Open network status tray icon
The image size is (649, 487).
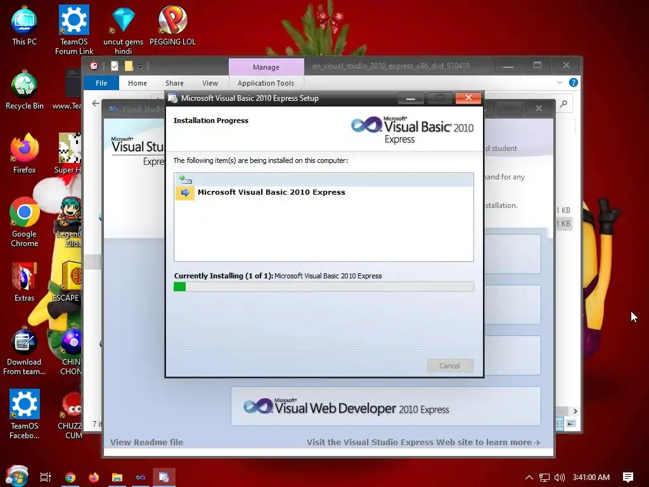544,477
